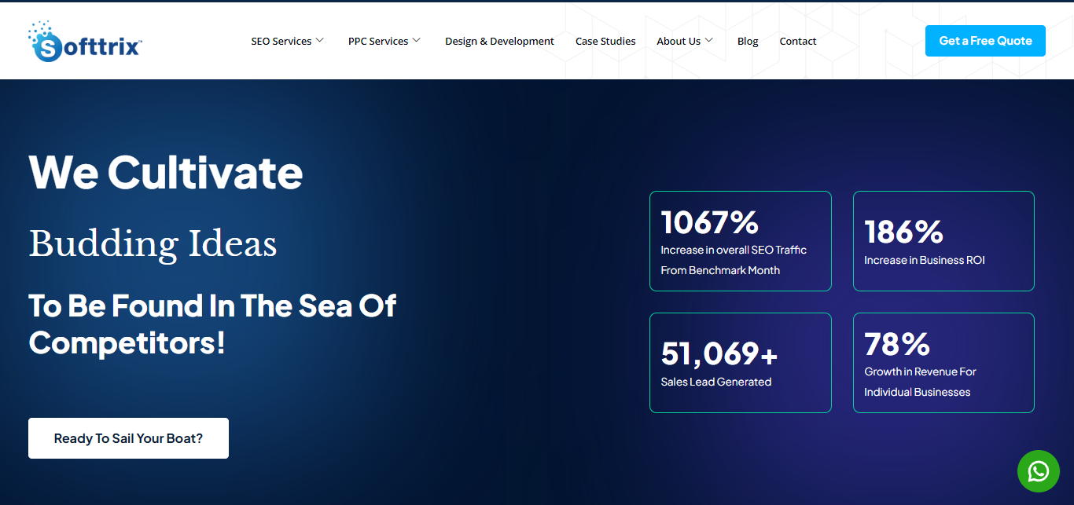This screenshot has width=1074, height=505.
Task: Open the Case Studies page
Action: [605, 42]
